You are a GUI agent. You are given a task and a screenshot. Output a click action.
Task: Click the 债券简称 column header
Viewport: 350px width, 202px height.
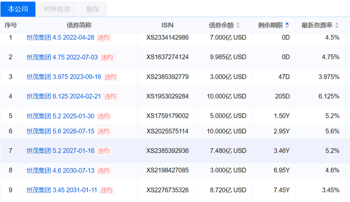(79, 25)
